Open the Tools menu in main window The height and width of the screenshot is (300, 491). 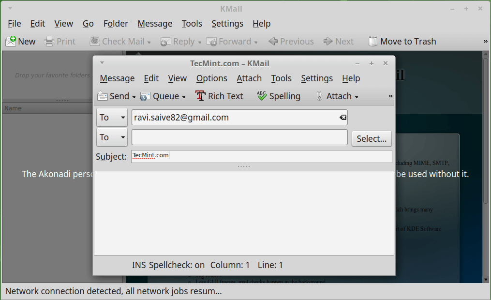coord(192,24)
